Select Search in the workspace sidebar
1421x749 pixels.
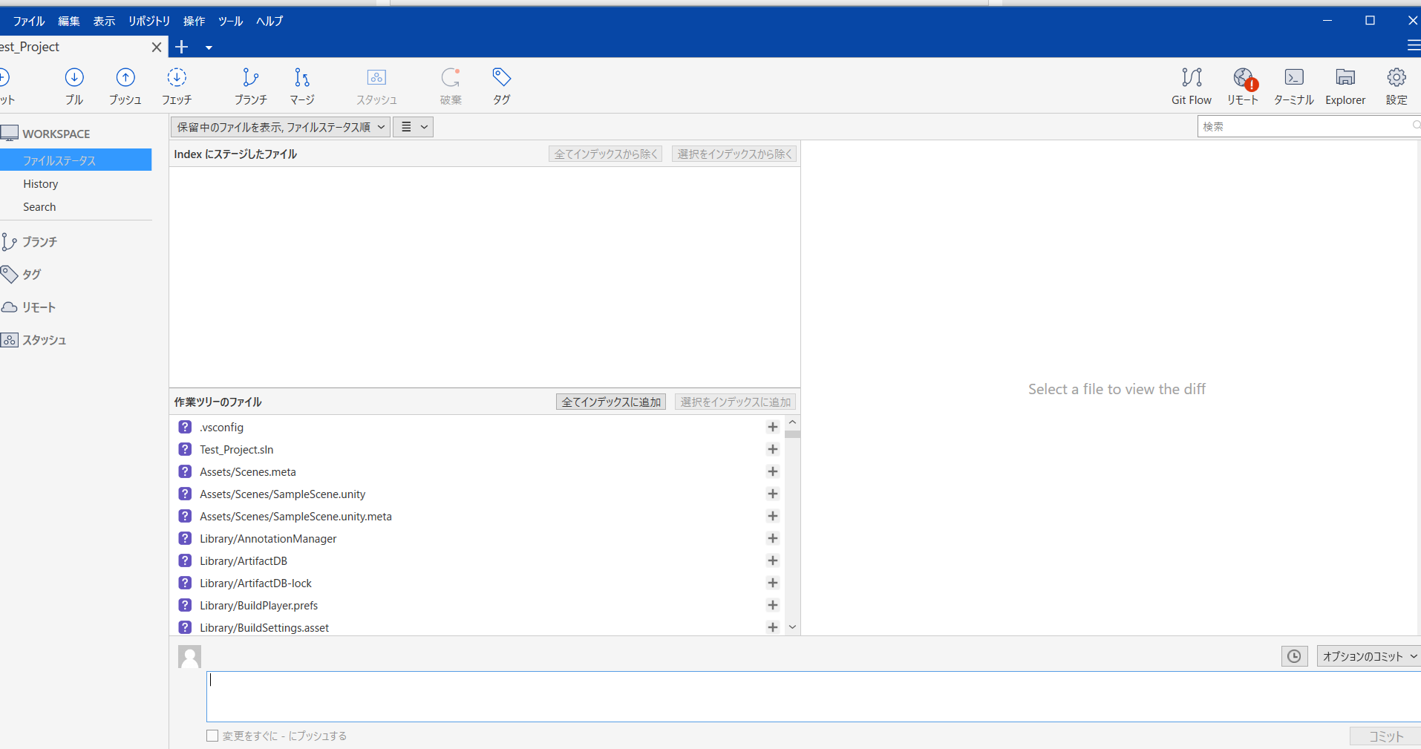pyautogui.click(x=39, y=206)
